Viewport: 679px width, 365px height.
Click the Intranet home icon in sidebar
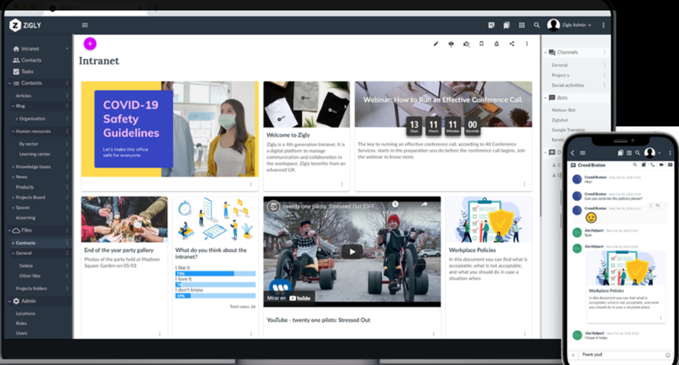[16, 49]
